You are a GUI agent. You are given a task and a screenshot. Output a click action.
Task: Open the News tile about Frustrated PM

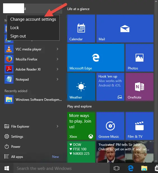125,152
